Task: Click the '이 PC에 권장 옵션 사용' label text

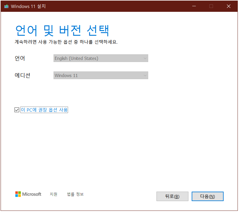Action: (x=44, y=110)
